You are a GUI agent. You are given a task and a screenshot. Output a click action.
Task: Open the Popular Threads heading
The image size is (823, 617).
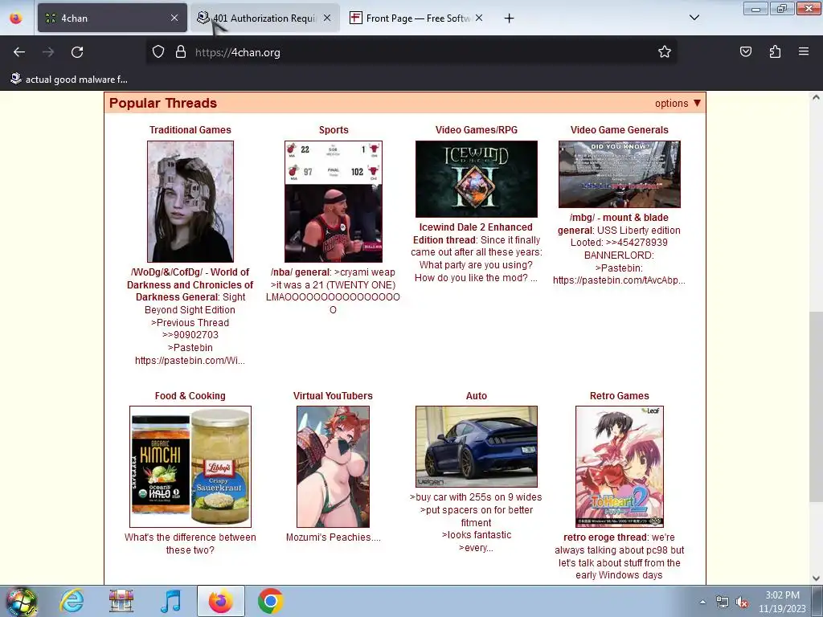coord(162,103)
